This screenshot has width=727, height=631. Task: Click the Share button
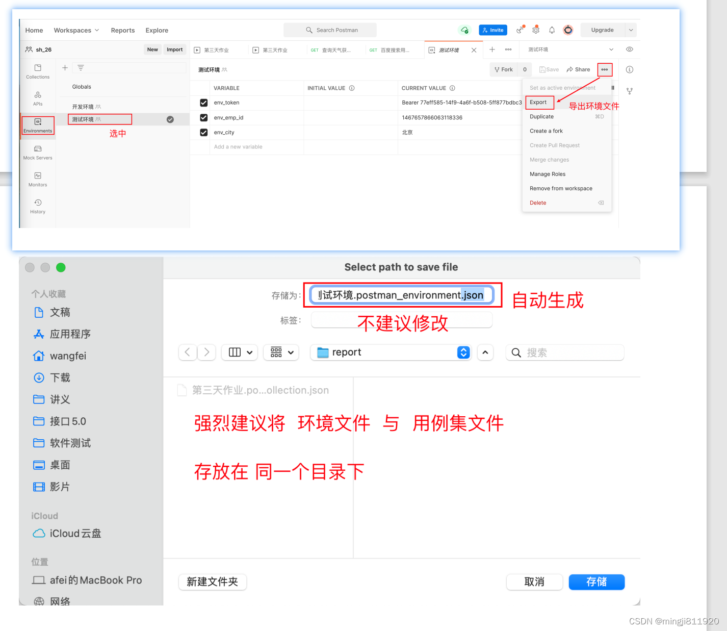pos(578,69)
